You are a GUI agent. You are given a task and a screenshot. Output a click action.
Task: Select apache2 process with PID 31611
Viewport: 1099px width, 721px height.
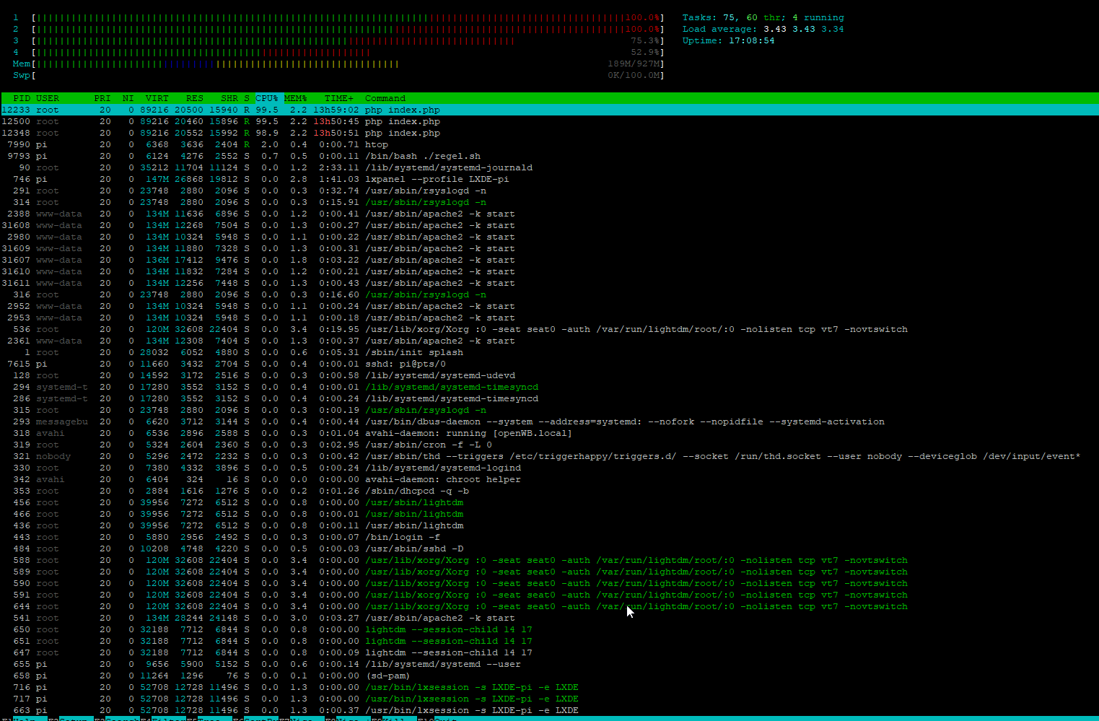549,283
